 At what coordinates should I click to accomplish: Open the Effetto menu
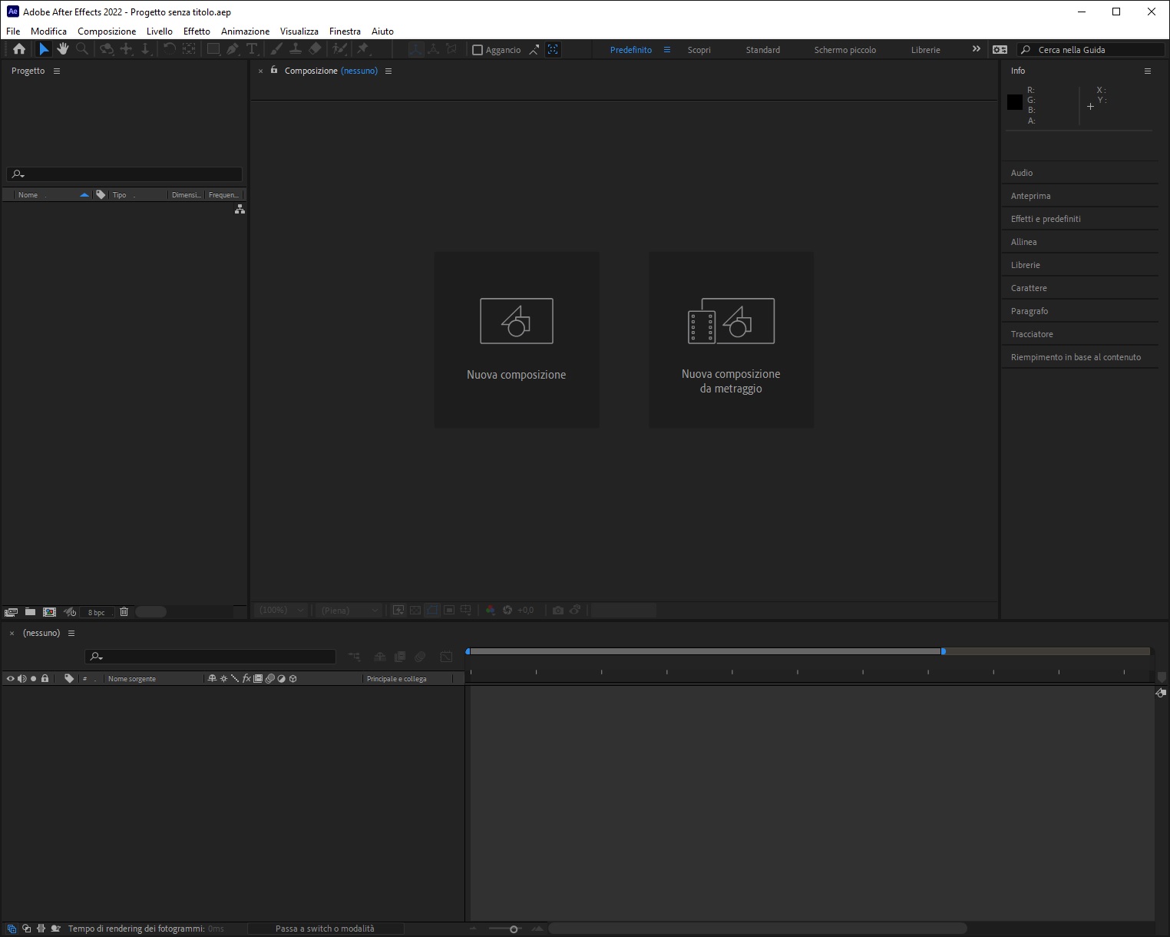tap(197, 31)
